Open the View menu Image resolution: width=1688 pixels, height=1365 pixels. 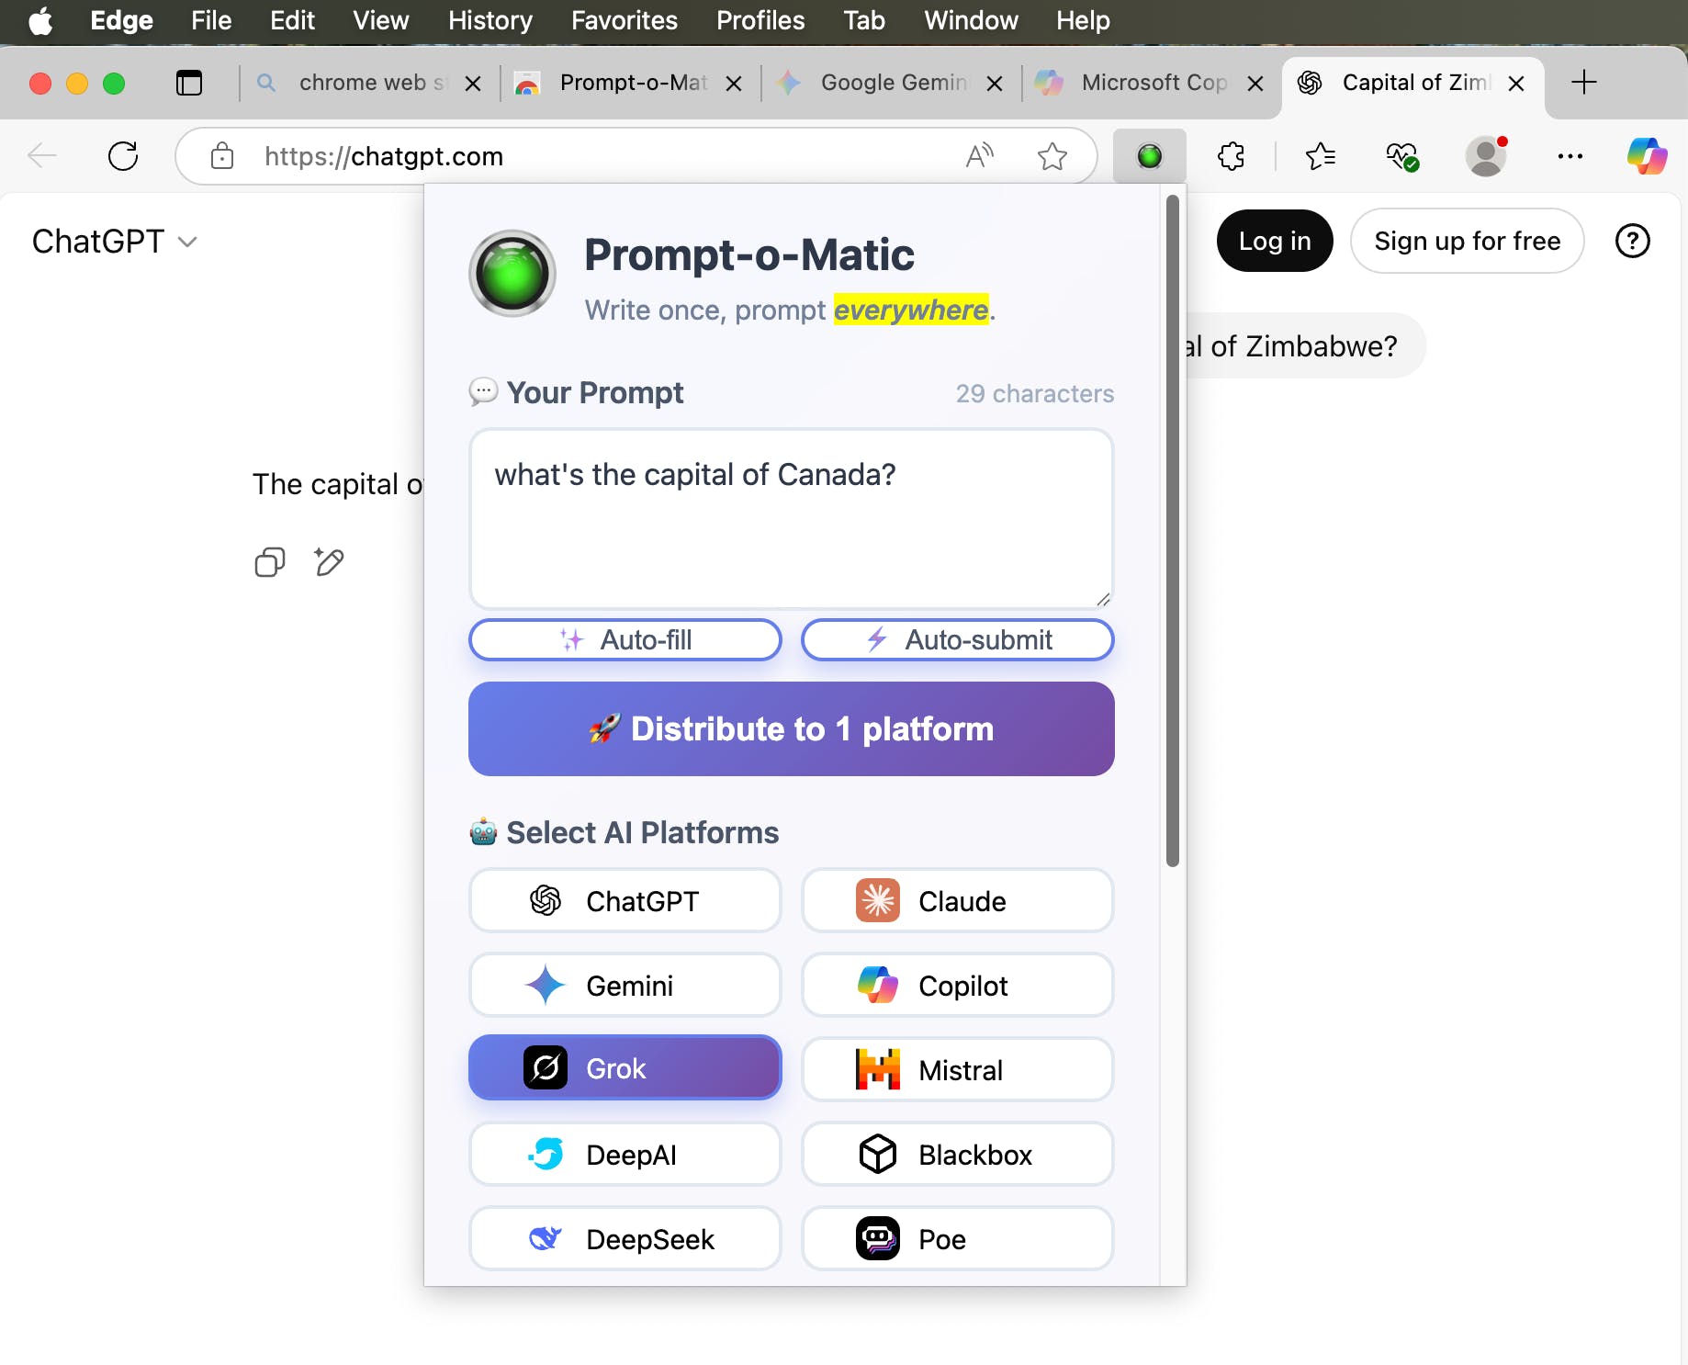point(381,20)
